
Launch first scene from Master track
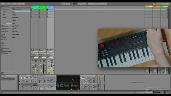point(161,8)
